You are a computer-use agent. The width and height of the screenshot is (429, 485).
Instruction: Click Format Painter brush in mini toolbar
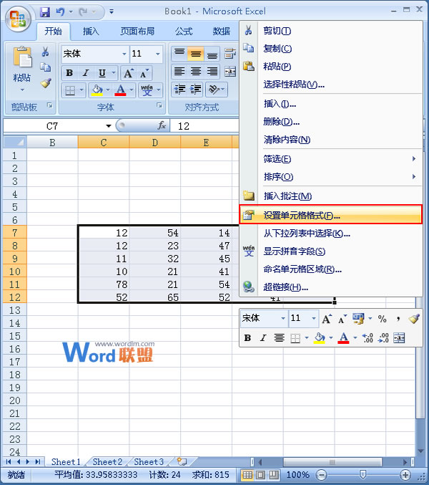413,319
